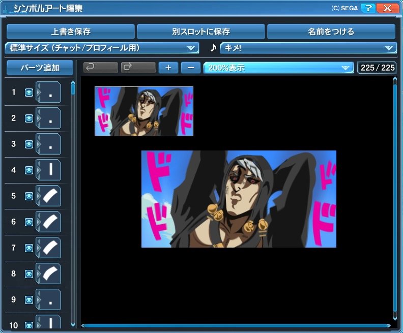Zoom in with the plus button
Image resolution: width=403 pixels, height=333 pixels.
(x=168, y=68)
